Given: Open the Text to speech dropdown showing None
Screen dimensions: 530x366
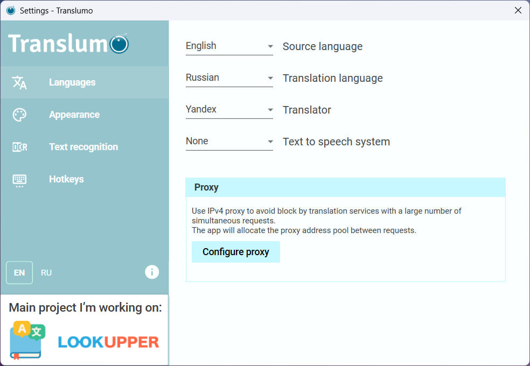Looking at the screenshot, I should [x=229, y=142].
